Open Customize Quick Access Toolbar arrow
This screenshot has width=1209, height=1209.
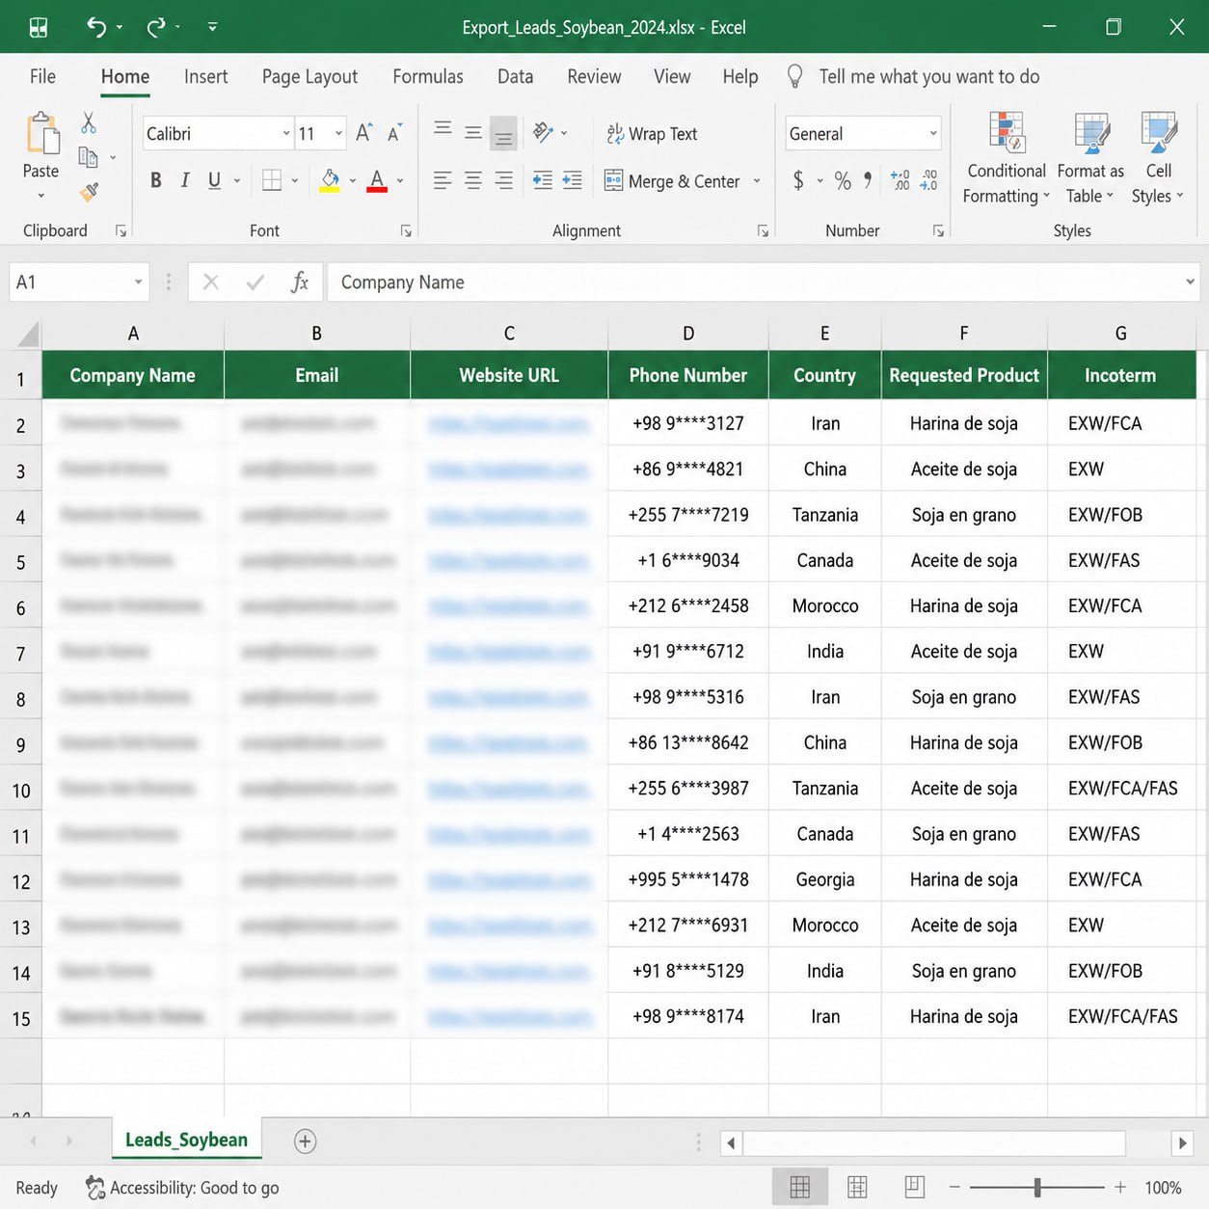(212, 27)
